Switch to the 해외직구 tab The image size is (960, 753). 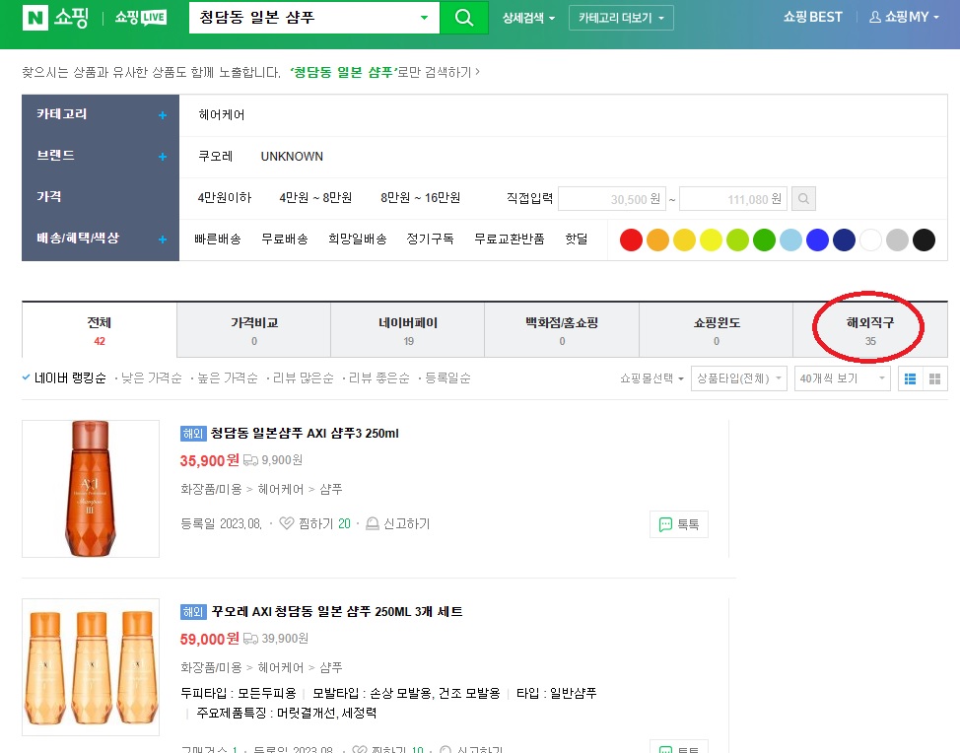[869, 328]
